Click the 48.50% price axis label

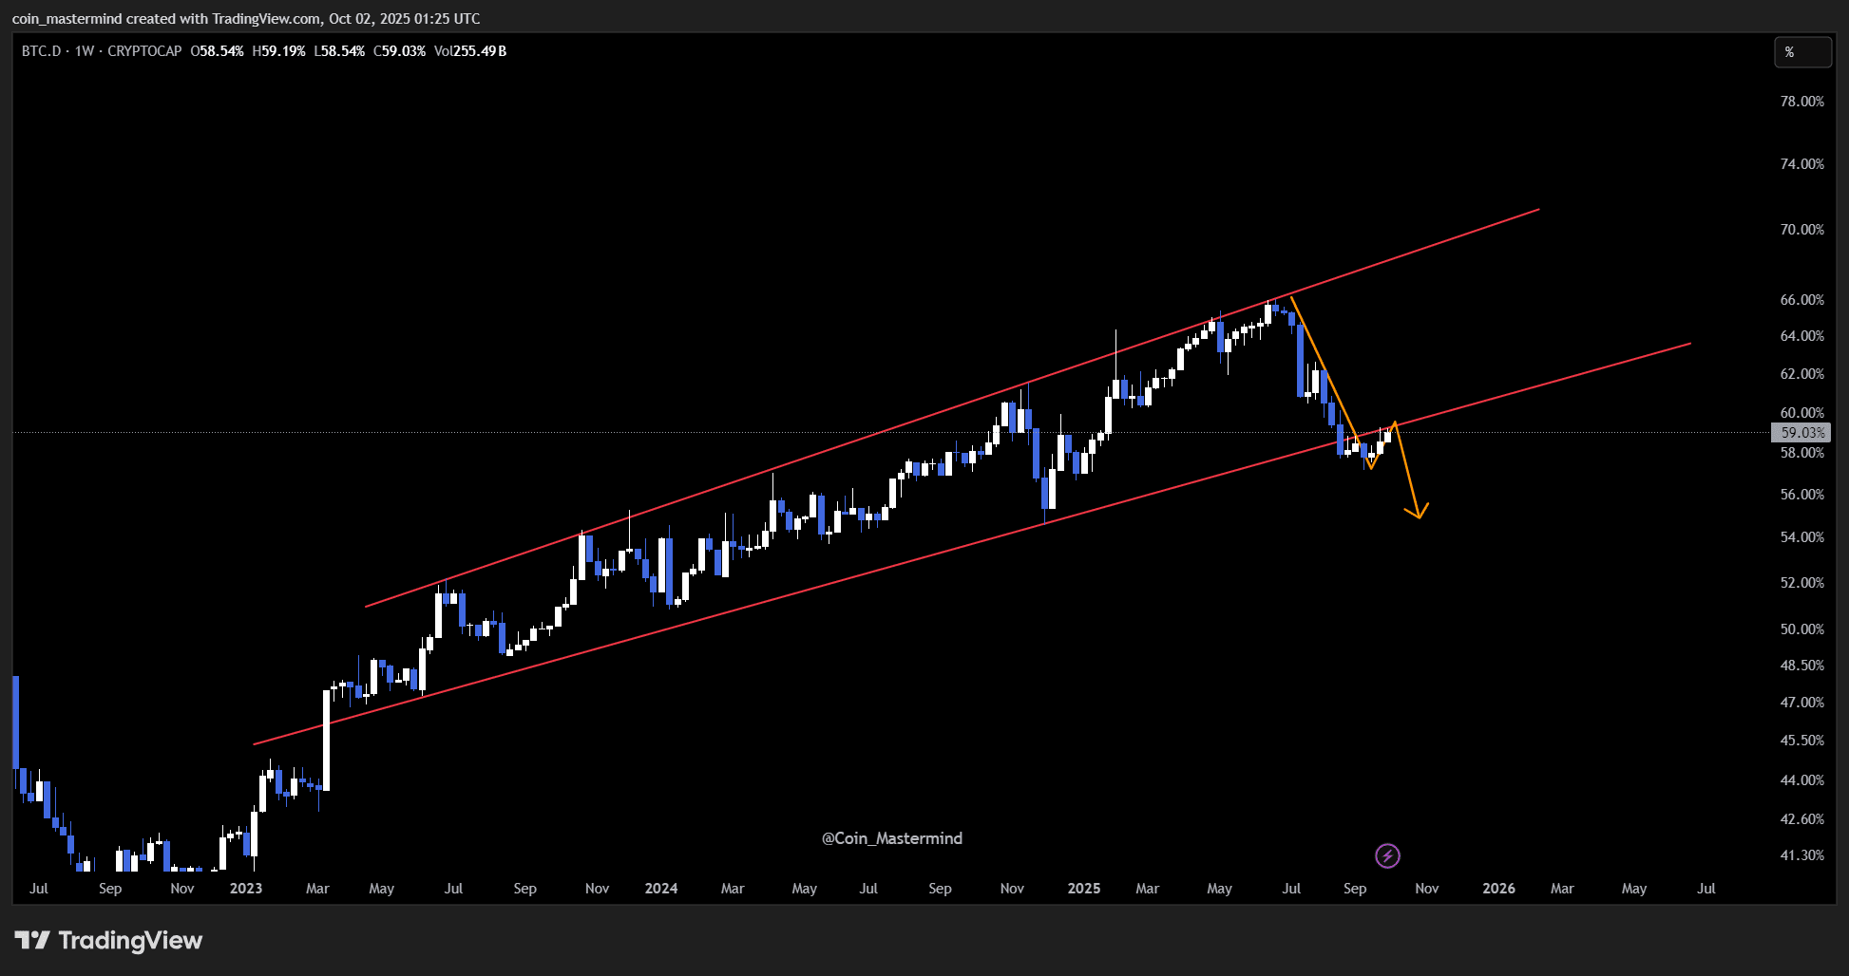point(1802,666)
